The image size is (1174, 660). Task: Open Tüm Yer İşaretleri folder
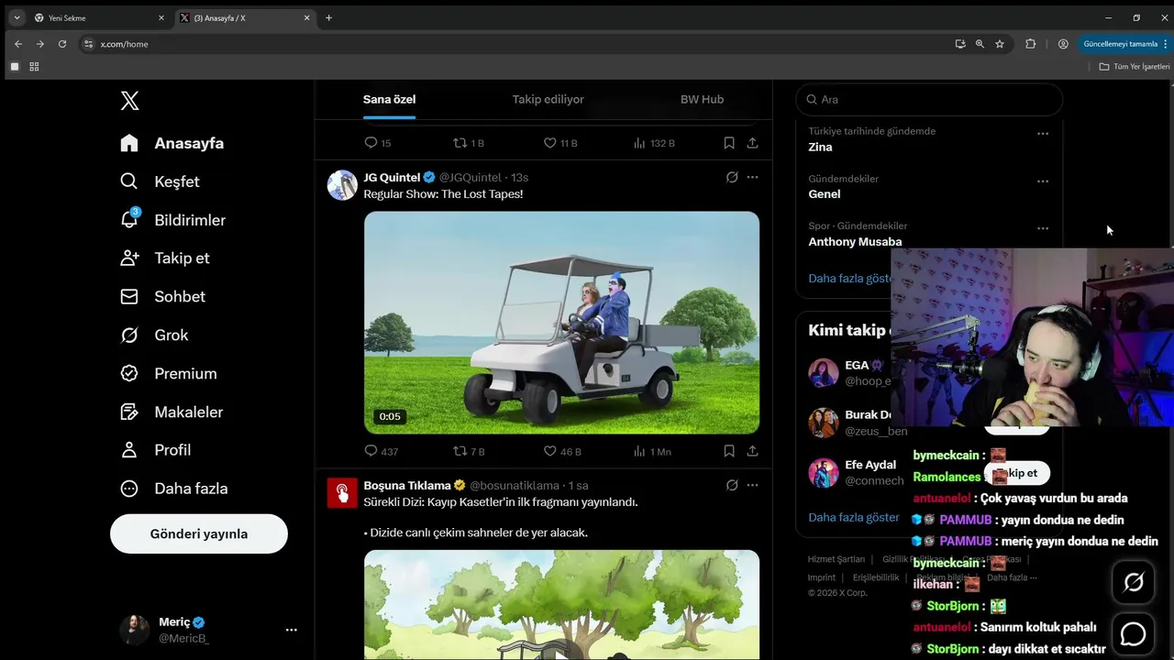pos(1135,67)
